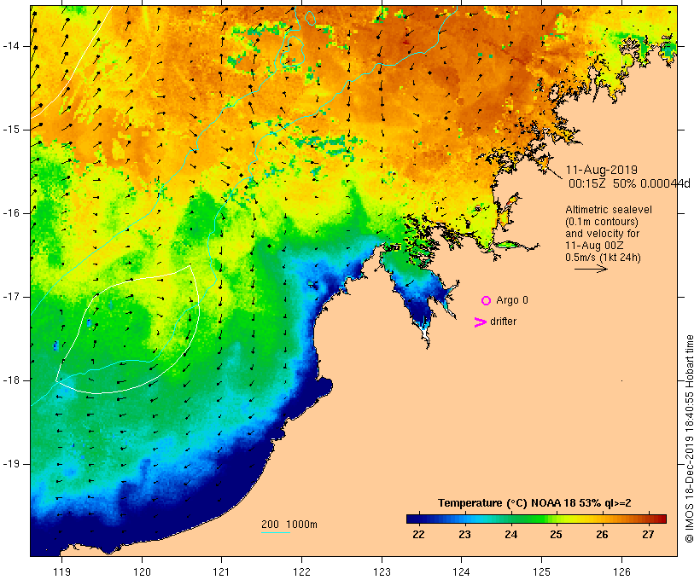Click the 0.5m/s velocity scale arrow
The image size is (700, 580).
pos(591,269)
